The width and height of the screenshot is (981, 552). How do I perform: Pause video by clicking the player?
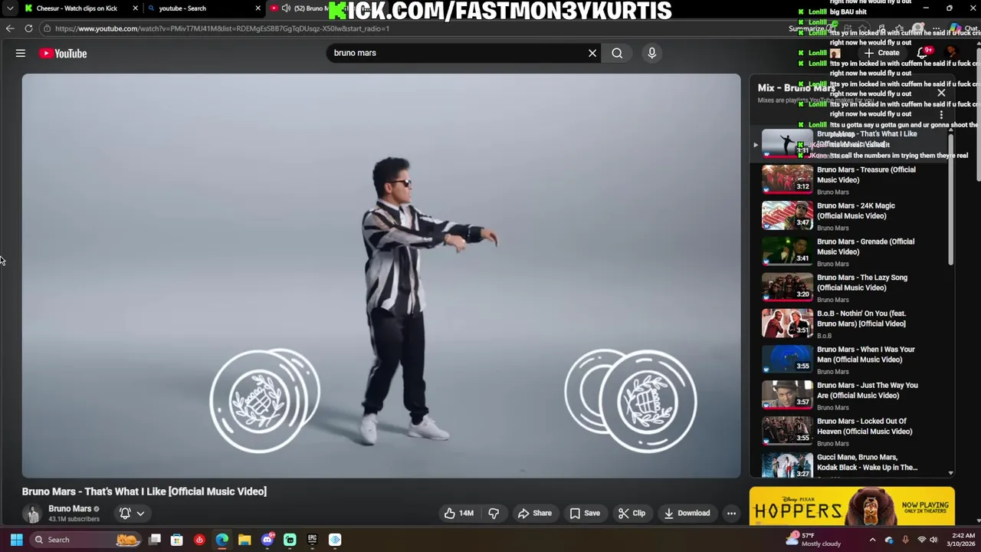(x=381, y=275)
